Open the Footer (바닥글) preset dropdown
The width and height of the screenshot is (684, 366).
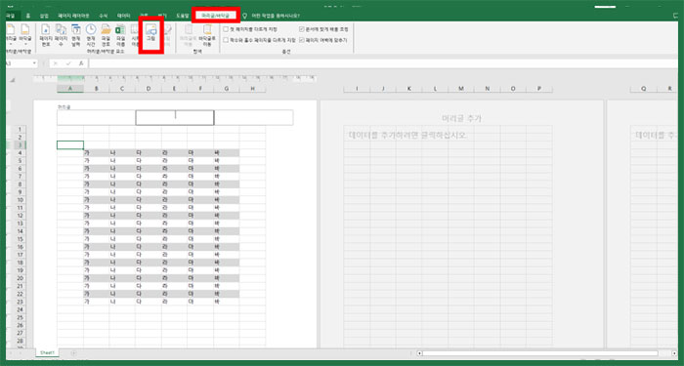(24, 36)
